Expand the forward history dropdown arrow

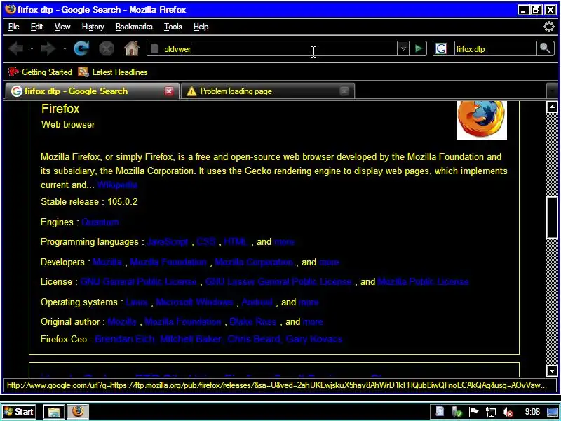[65, 48]
